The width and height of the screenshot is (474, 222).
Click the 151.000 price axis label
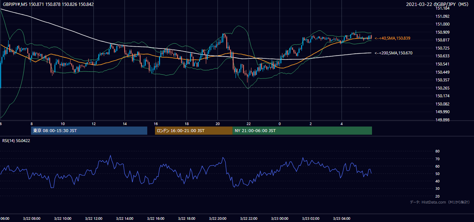(x=442, y=24)
